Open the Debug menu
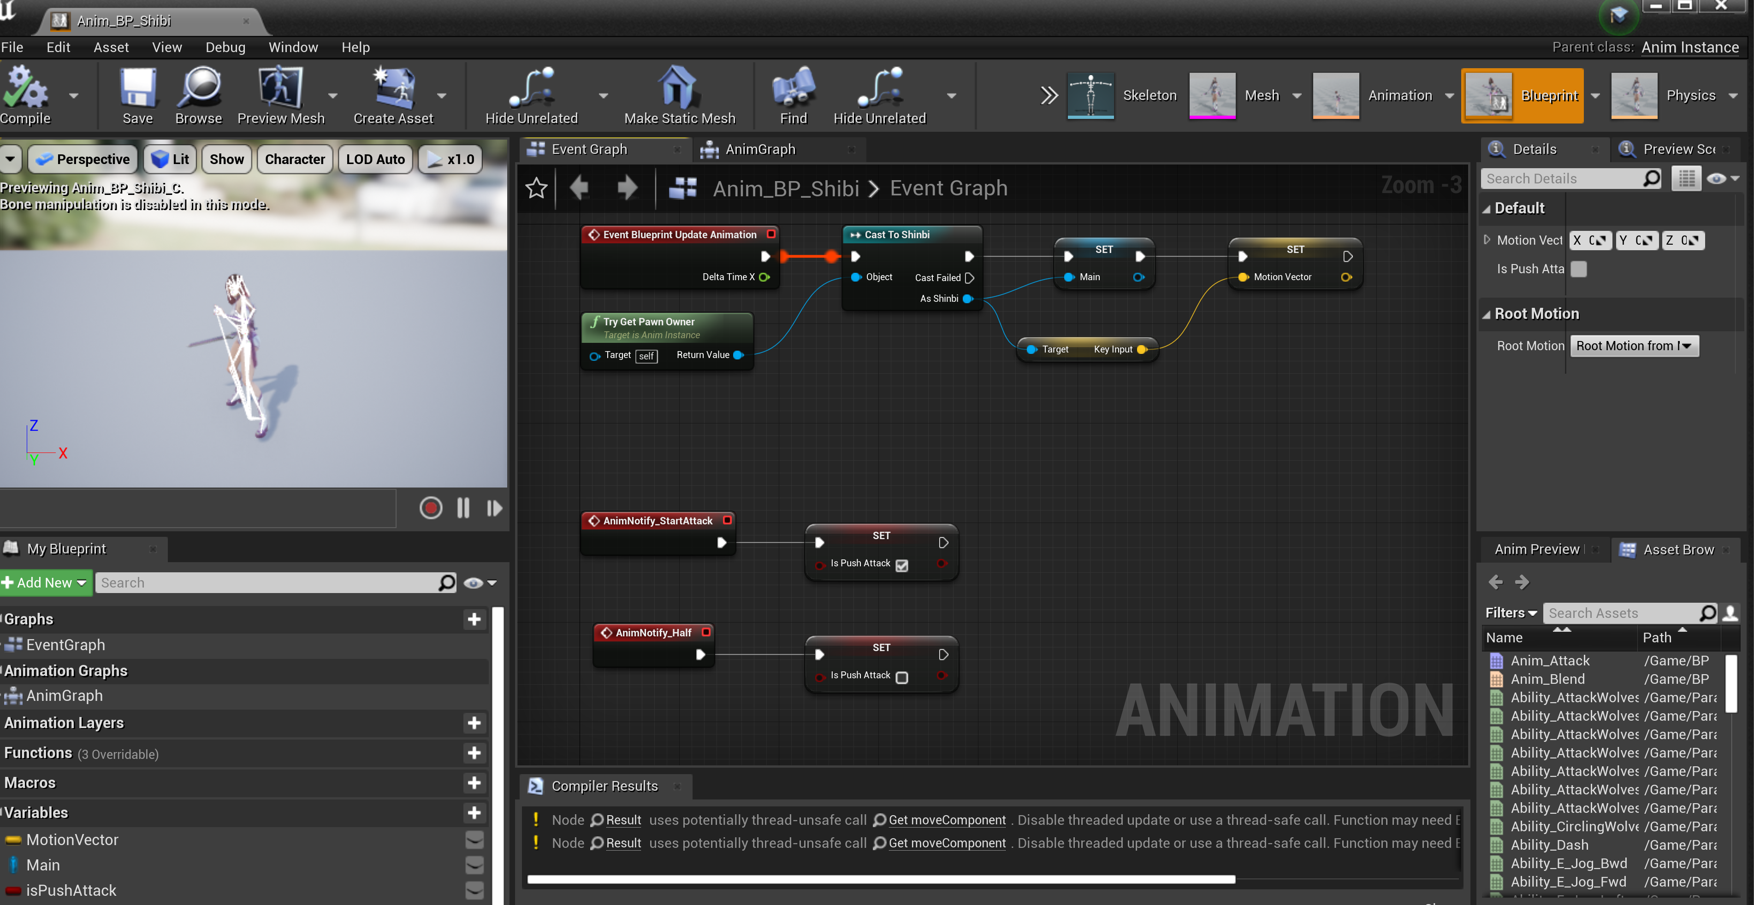The width and height of the screenshot is (1754, 905). pyautogui.click(x=225, y=47)
